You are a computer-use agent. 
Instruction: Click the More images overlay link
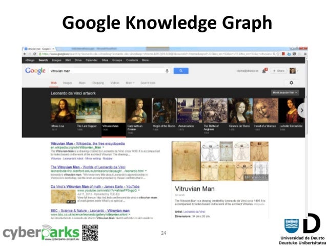[x=256, y=178]
